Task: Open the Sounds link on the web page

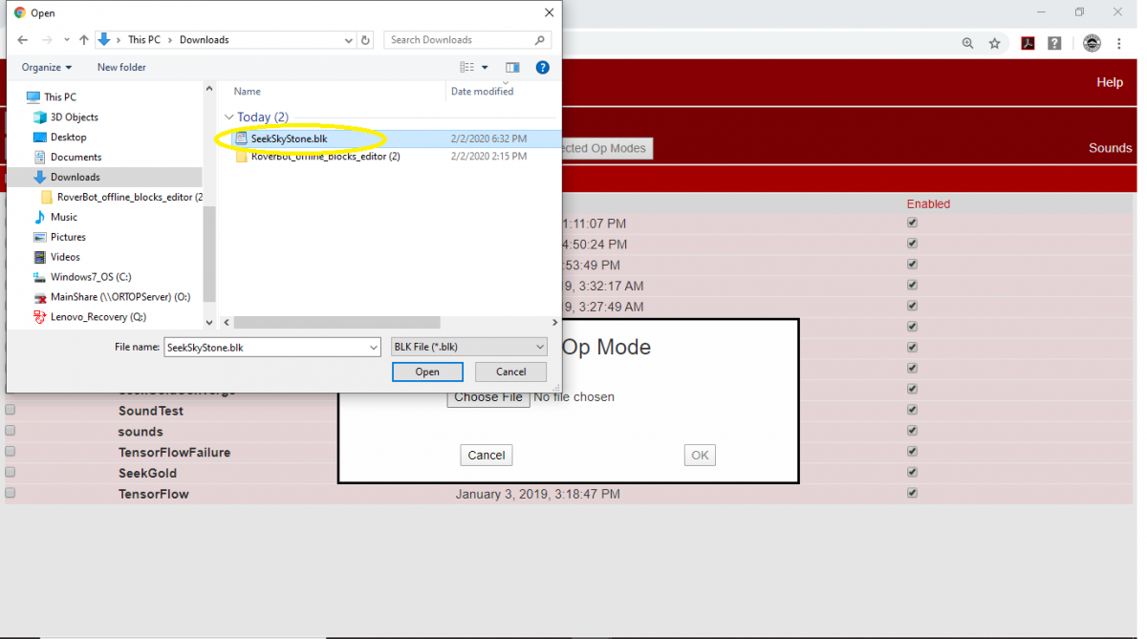Action: click(1110, 148)
